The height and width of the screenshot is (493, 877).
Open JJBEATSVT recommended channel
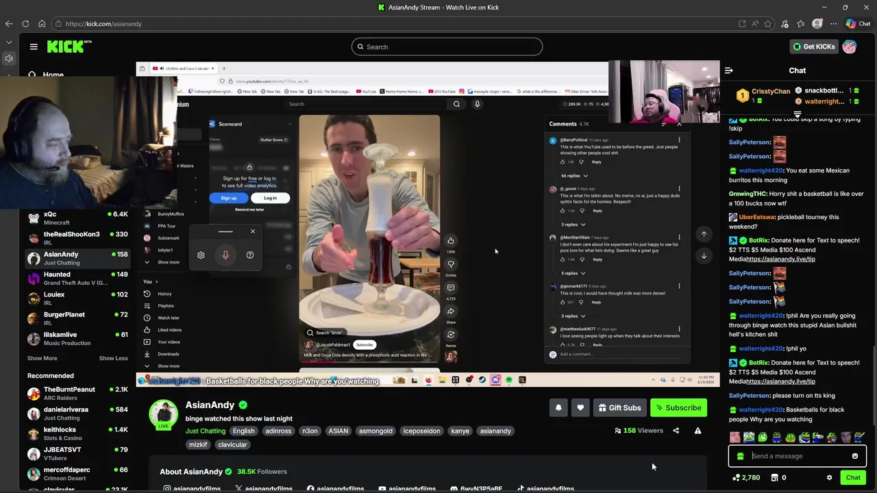pos(77,453)
